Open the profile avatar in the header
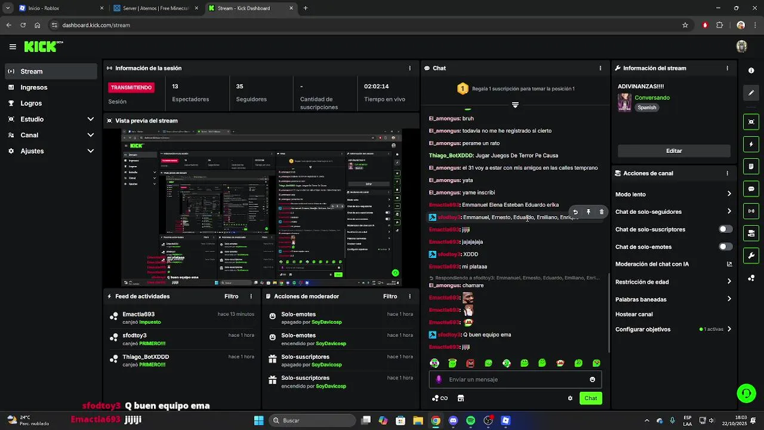764x430 pixels. click(742, 47)
